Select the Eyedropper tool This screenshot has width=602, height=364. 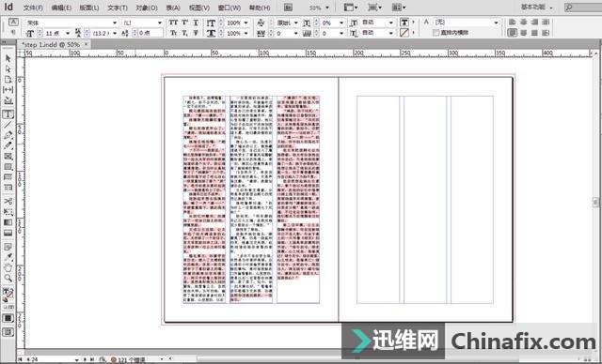[x=8, y=257]
